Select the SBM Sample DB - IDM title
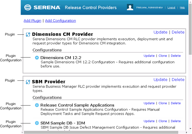Image resolution: width=192 pixels, height=134 pixels. click(x=63, y=123)
